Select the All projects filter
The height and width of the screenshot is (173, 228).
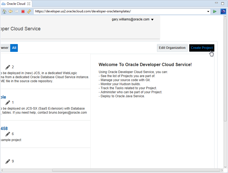tap(14, 48)
